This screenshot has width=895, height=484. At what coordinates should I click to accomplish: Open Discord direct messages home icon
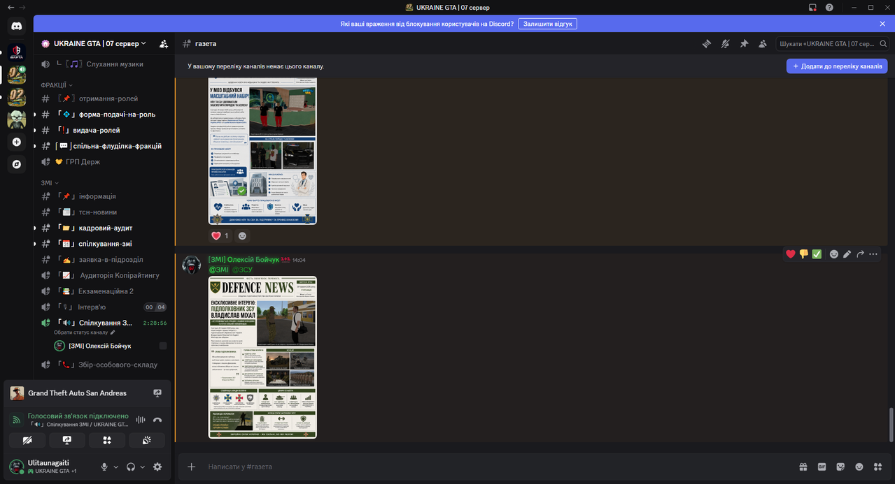[x=17, y=27]
